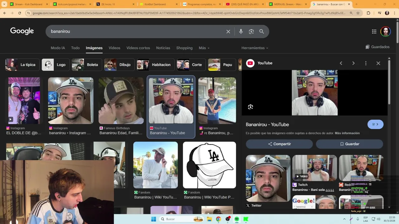Switch to the Videos tab

pos(114,48)
